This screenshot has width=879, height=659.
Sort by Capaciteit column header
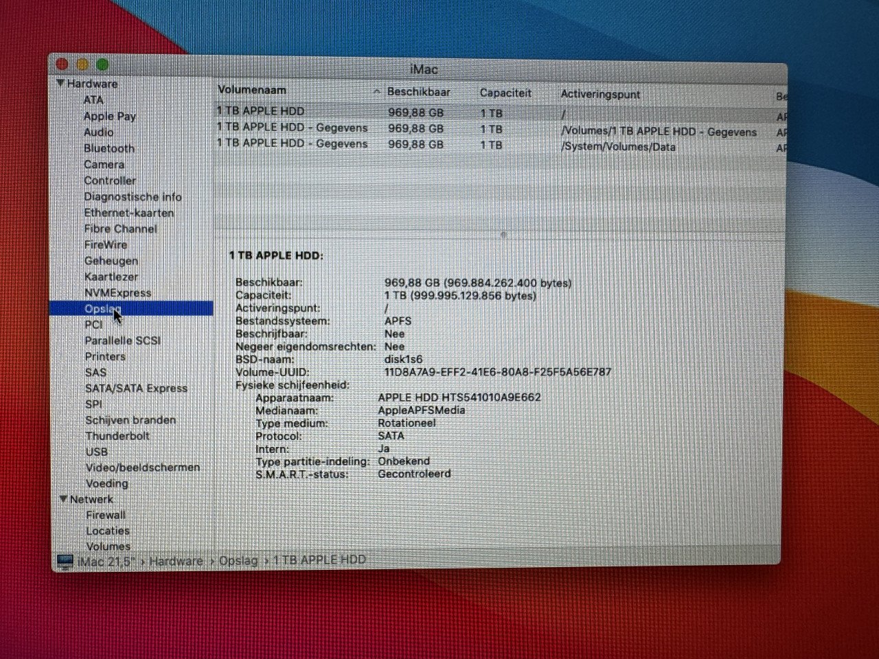point(505,93)
